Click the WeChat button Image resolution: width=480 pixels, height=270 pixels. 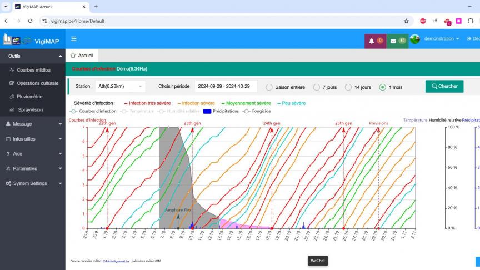coord(318,261)
